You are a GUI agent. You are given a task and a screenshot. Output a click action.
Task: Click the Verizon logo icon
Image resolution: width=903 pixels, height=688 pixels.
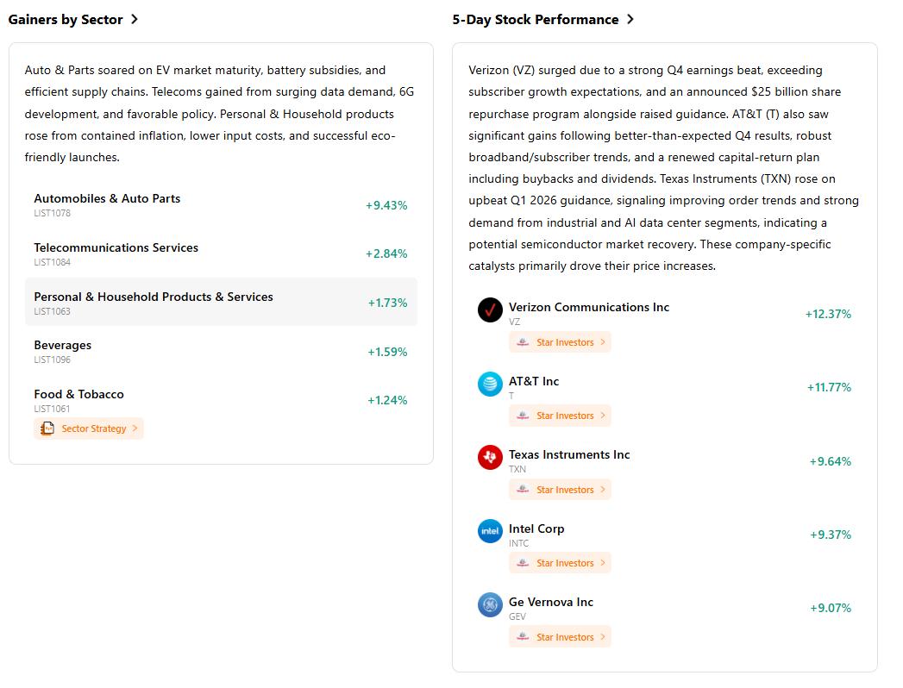(x=490, y=310)
